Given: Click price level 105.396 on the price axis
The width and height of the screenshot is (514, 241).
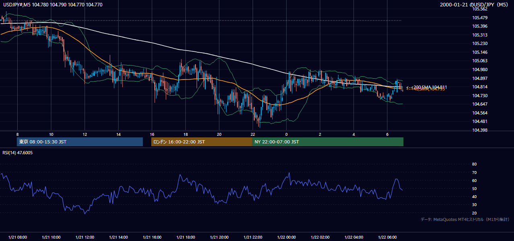Looking at the screenshot, I should tap(479, 26).
